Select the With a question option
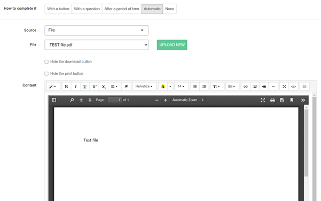The width and height of the screenshot is (321, 201). [x=87, y=9]
